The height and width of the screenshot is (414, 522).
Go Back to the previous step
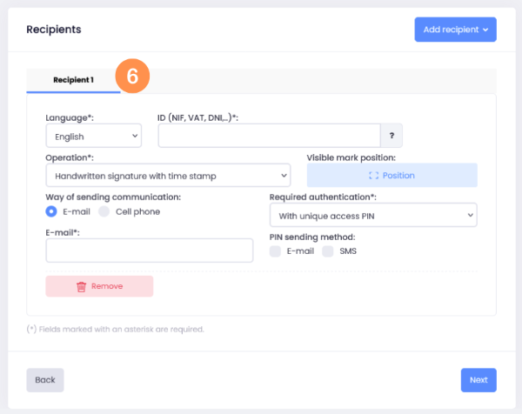tap(45, 380)
